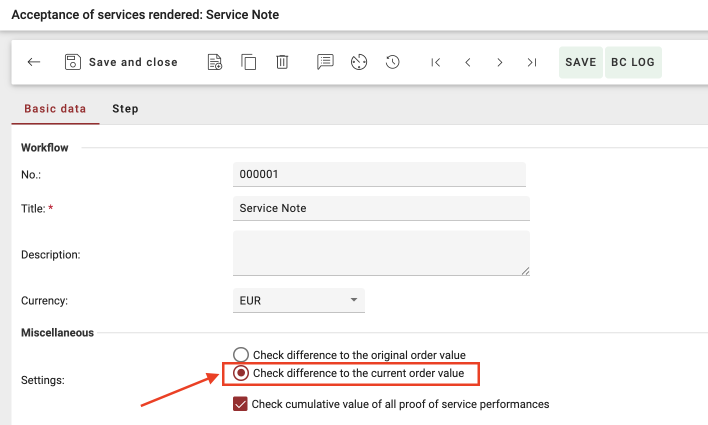Switch to the Basic data tab
Viewport: 708px width, 425px height.
click(55, 109)
